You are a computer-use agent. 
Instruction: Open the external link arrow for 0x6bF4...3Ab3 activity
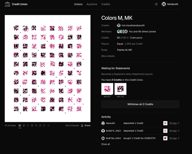[x=178, y=131]
